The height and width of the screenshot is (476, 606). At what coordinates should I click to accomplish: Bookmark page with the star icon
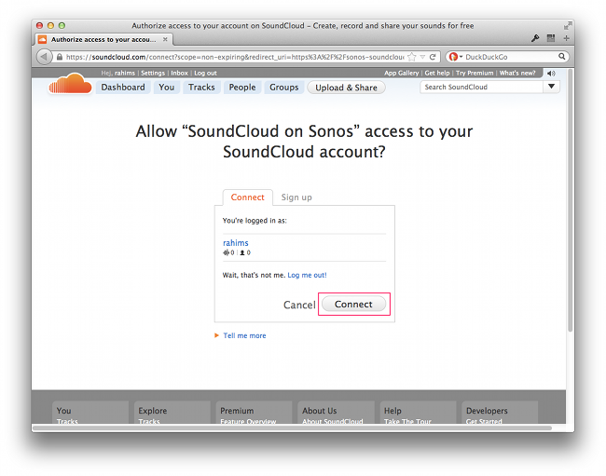412,57
